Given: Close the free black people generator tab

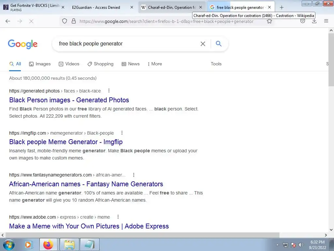Looking at the screenshot, I should pos(269,7).
